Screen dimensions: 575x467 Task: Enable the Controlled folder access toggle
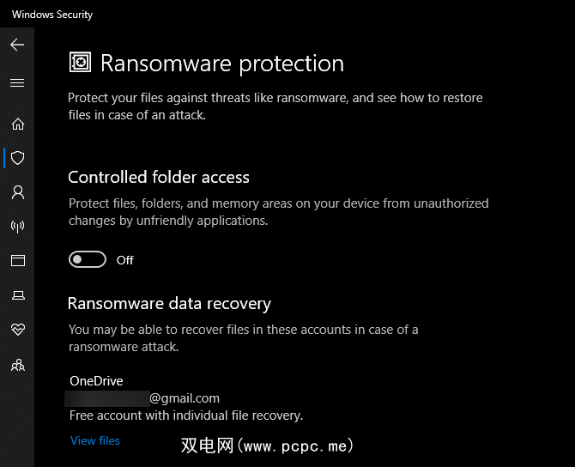(88, 260)
